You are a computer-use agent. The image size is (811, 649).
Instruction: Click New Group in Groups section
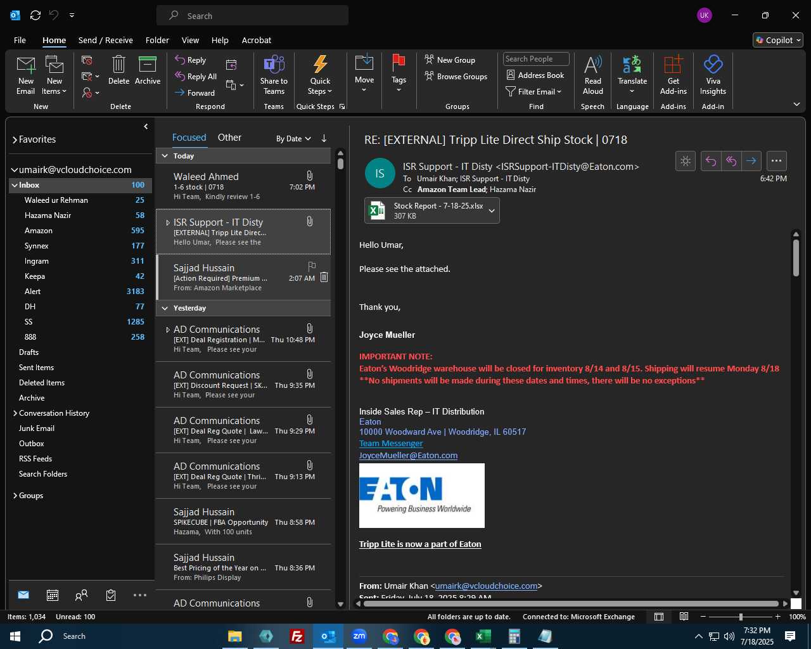pyautogui.click(x=450, y=60)
